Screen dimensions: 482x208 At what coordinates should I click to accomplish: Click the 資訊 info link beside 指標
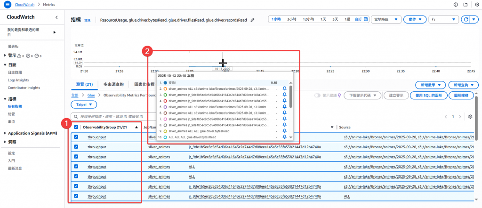click(87, 20)
